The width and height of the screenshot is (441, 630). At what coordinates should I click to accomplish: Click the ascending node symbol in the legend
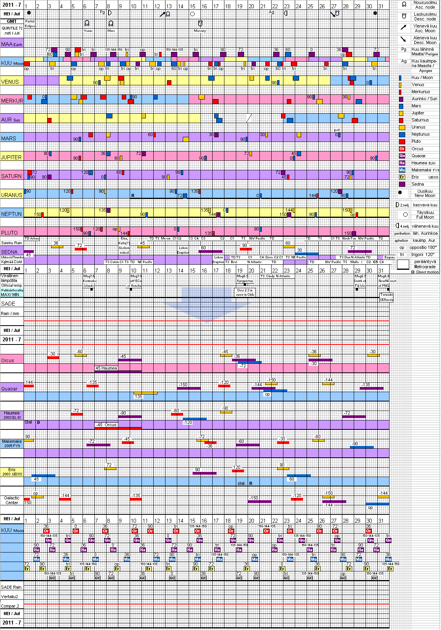(404, 4)
